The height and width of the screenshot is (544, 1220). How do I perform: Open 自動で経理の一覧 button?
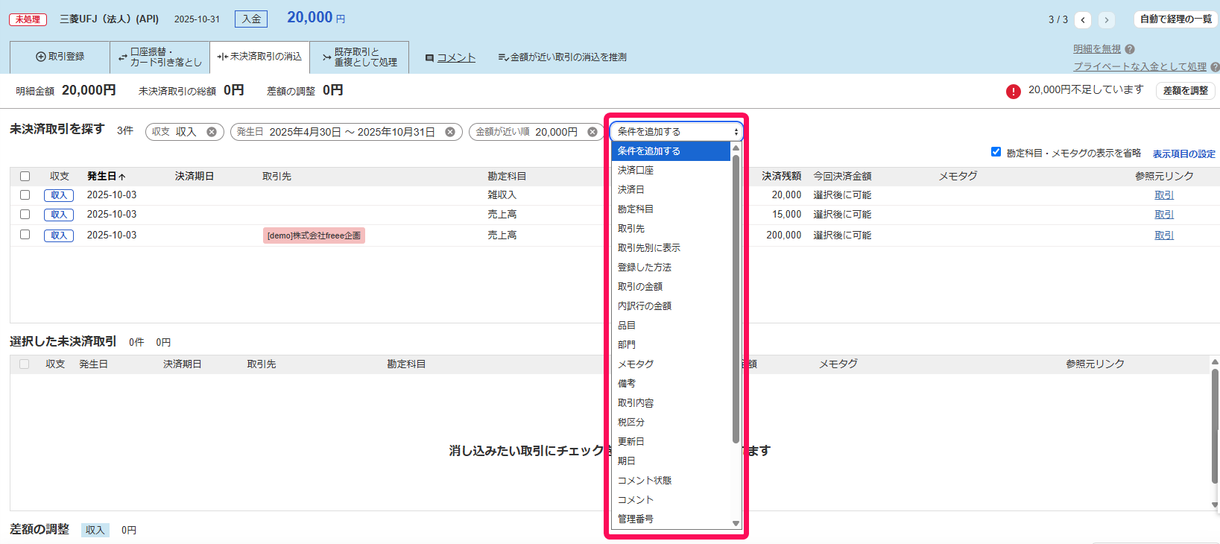pyautogui.click(x=1176, y=19)
